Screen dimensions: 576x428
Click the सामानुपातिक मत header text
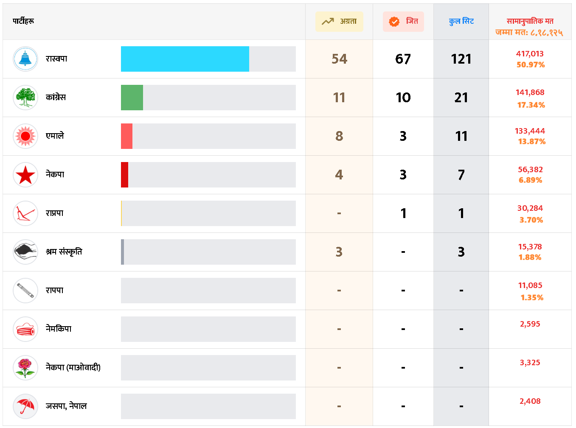click(x=530, y=21)
